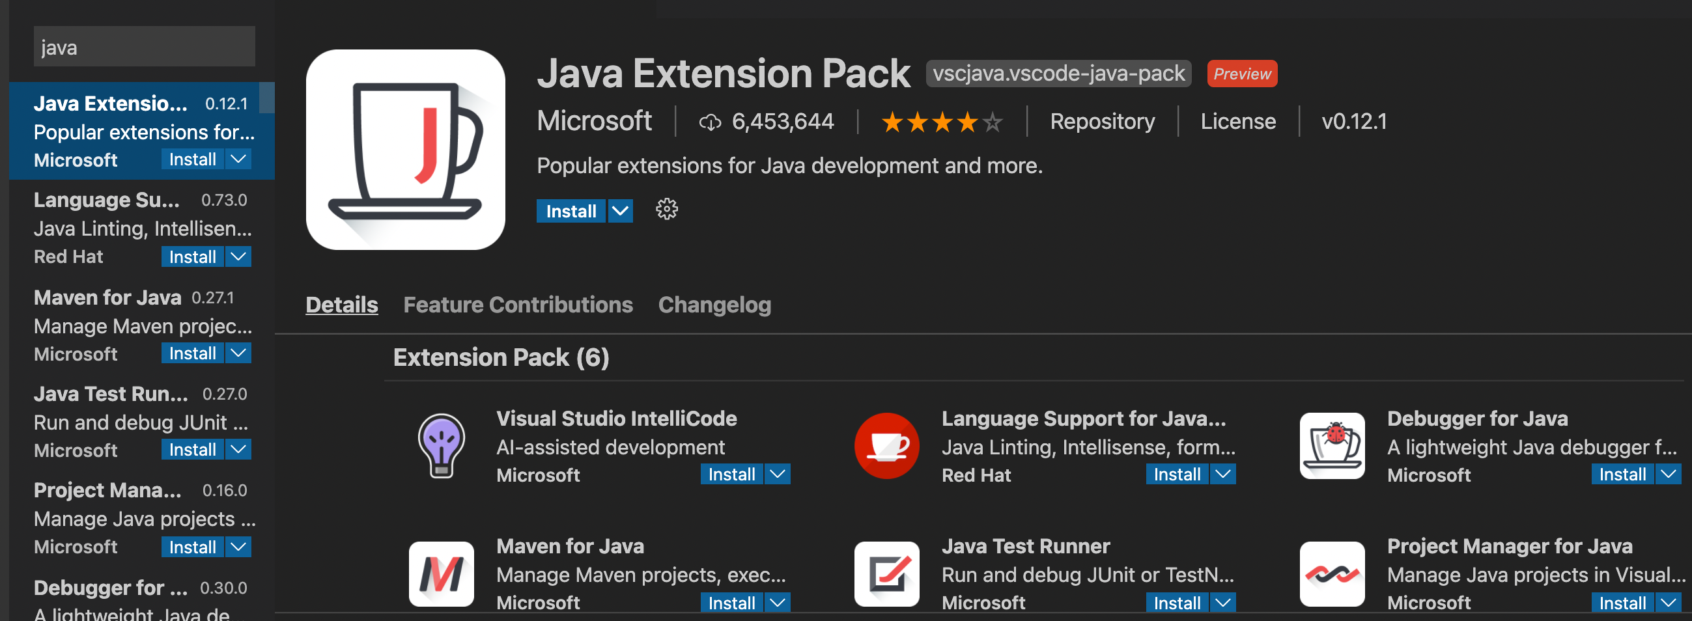Open install dropdown on Language Support for Java card
The width and height of the screenshot is (1692, 621).
[x=1223, y=474]
